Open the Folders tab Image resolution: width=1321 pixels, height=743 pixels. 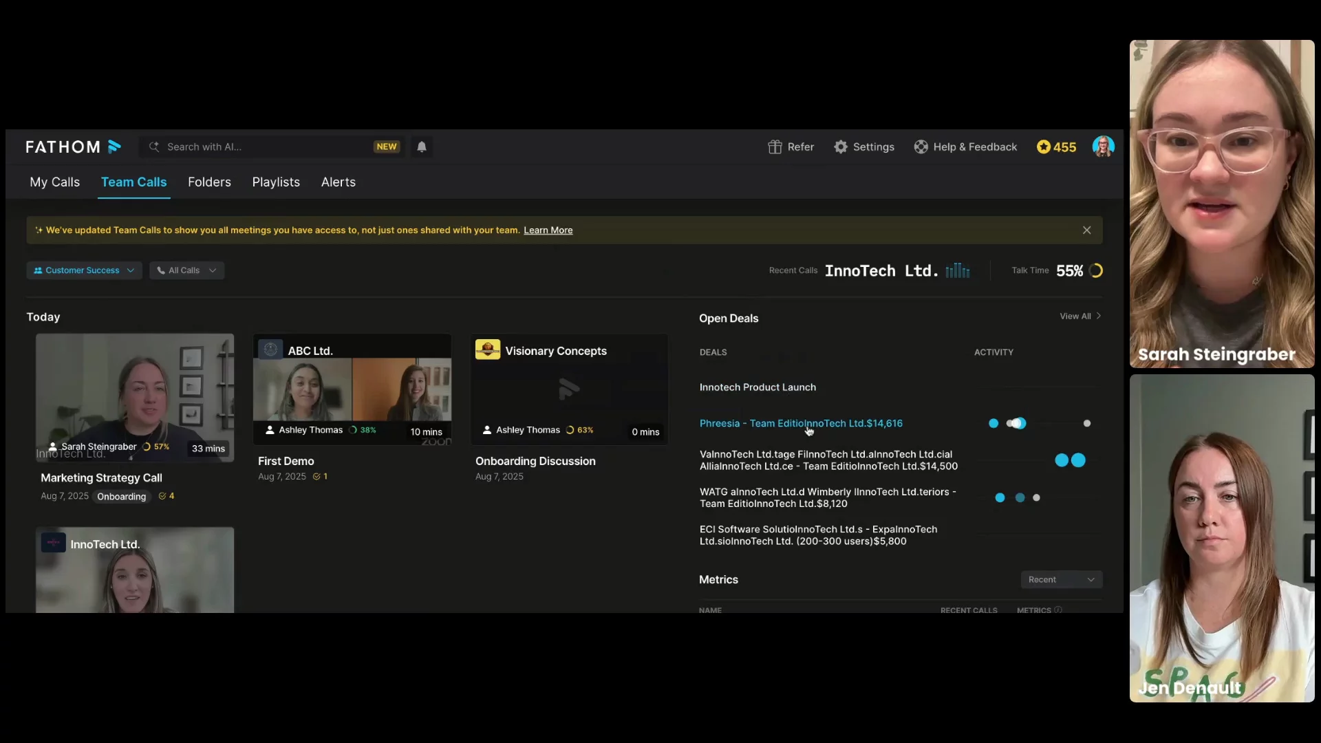click(x=209, y=182)
